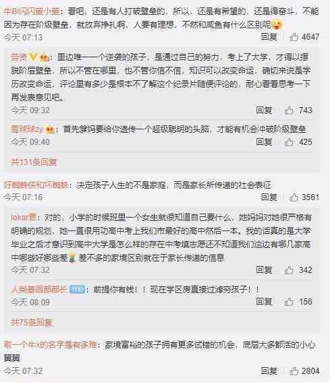Open 人类基因部部长 user profile
The height and width of the screenshot is (382, 330).
tap(39, 290)
